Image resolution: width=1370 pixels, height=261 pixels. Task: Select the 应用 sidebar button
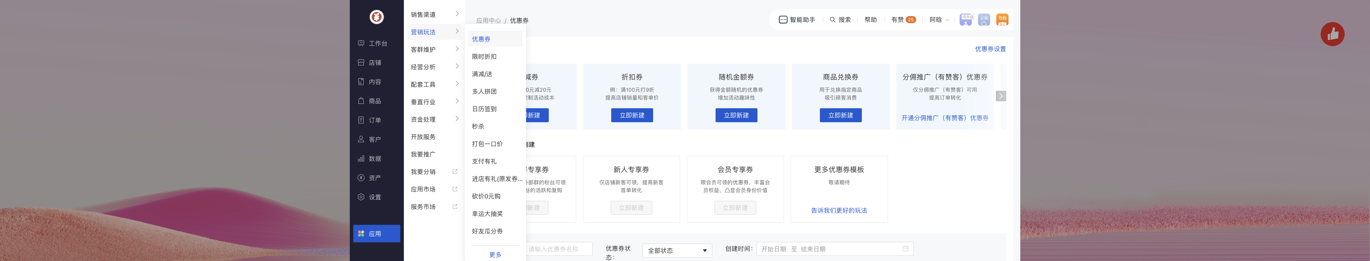[x=377, y=234]
